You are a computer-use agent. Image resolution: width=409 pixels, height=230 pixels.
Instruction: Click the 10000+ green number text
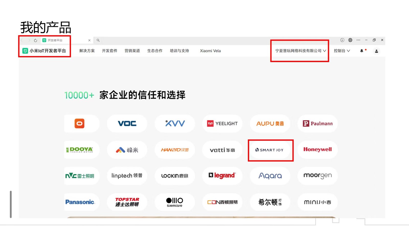79,95
